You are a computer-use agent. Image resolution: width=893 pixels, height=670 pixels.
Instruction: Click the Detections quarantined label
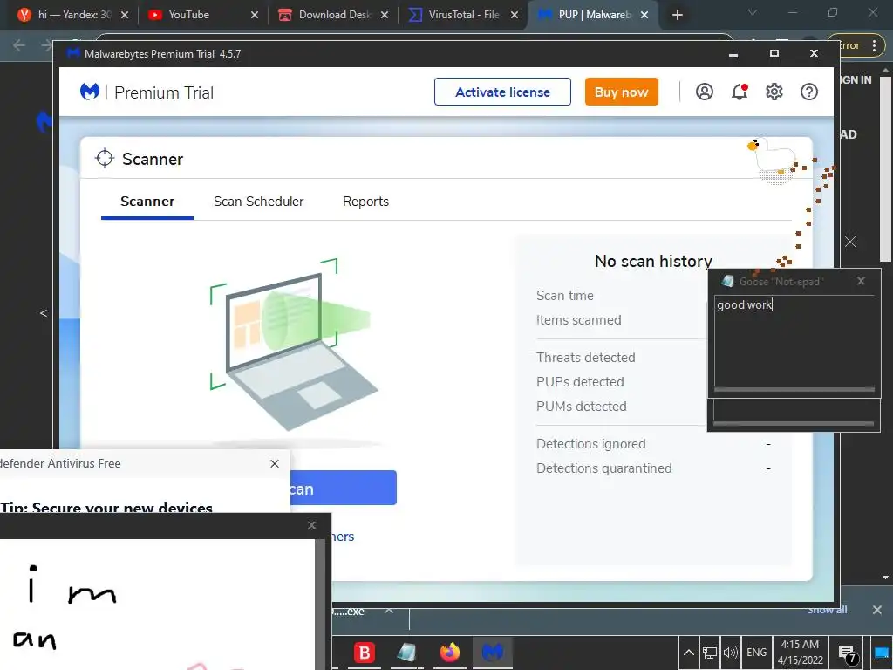pos(603,468)
